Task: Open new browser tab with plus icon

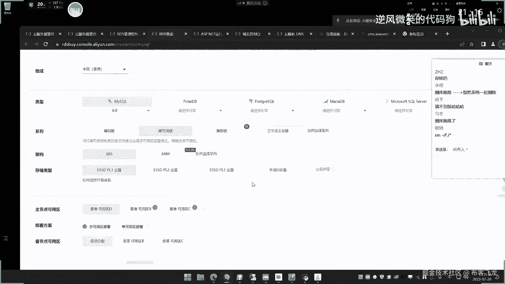Action: coord(447,34)
